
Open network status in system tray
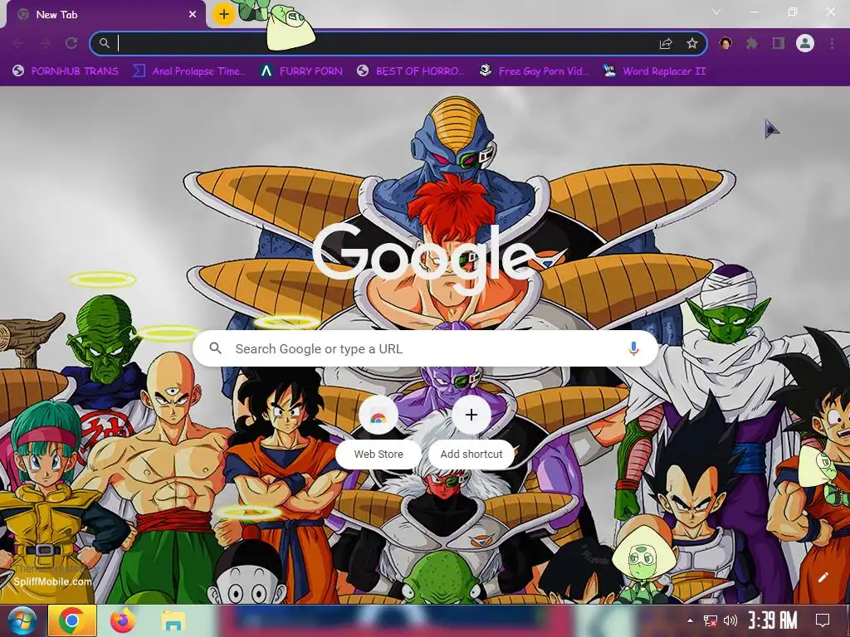pyautogui.click(x=711, y=620)
